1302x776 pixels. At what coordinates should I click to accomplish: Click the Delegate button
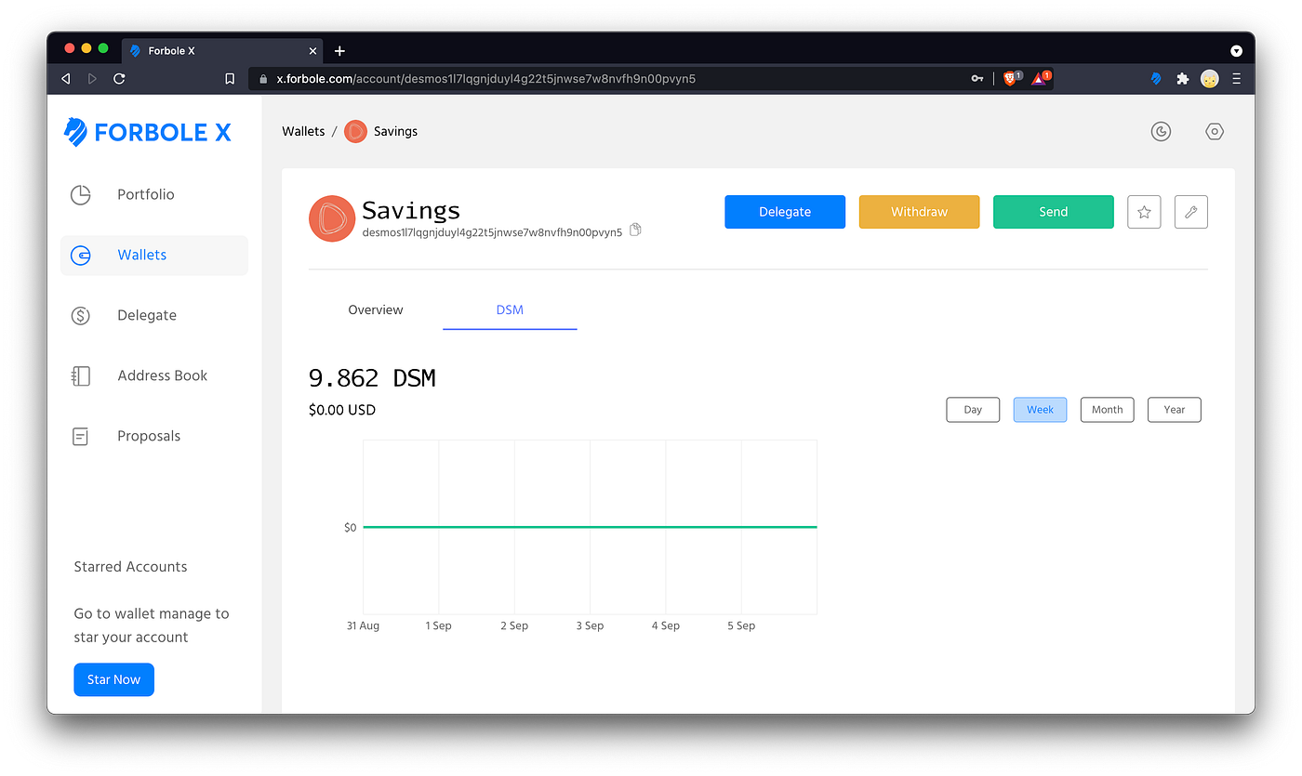[785, 211]
